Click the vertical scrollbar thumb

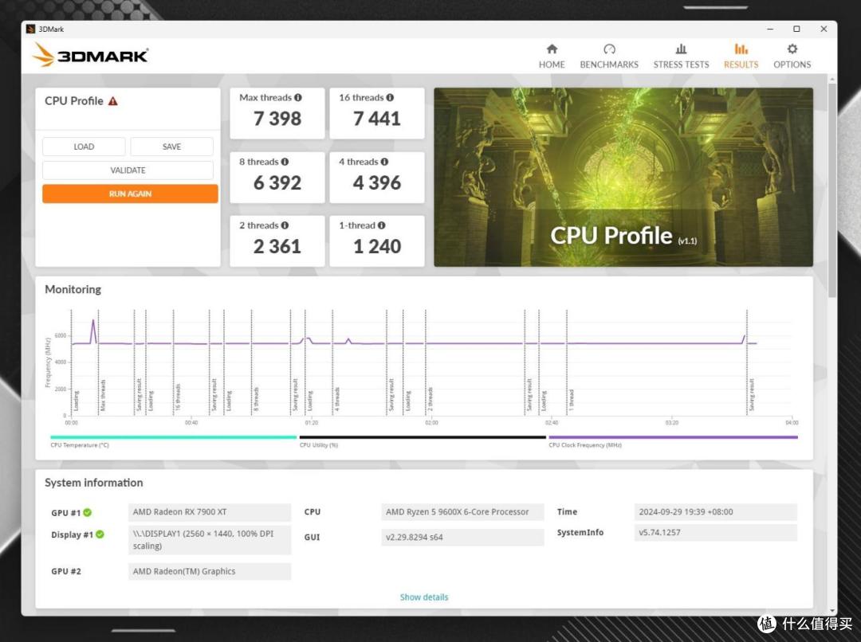click(832, 190)
